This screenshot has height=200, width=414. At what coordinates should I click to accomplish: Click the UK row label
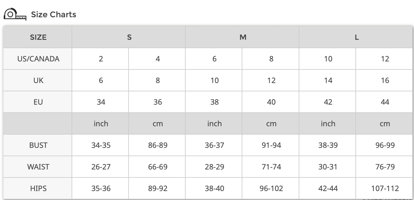click(38, 80)
